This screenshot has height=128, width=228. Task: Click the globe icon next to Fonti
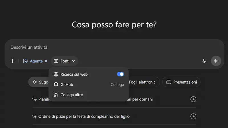tap(56, 61)
